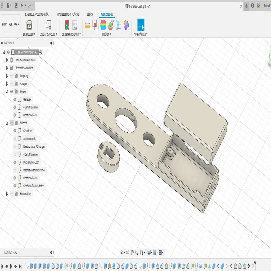Click the Measure ruler tool icon

point(88,25)
